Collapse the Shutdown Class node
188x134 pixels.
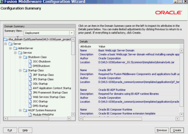point(20,57)
